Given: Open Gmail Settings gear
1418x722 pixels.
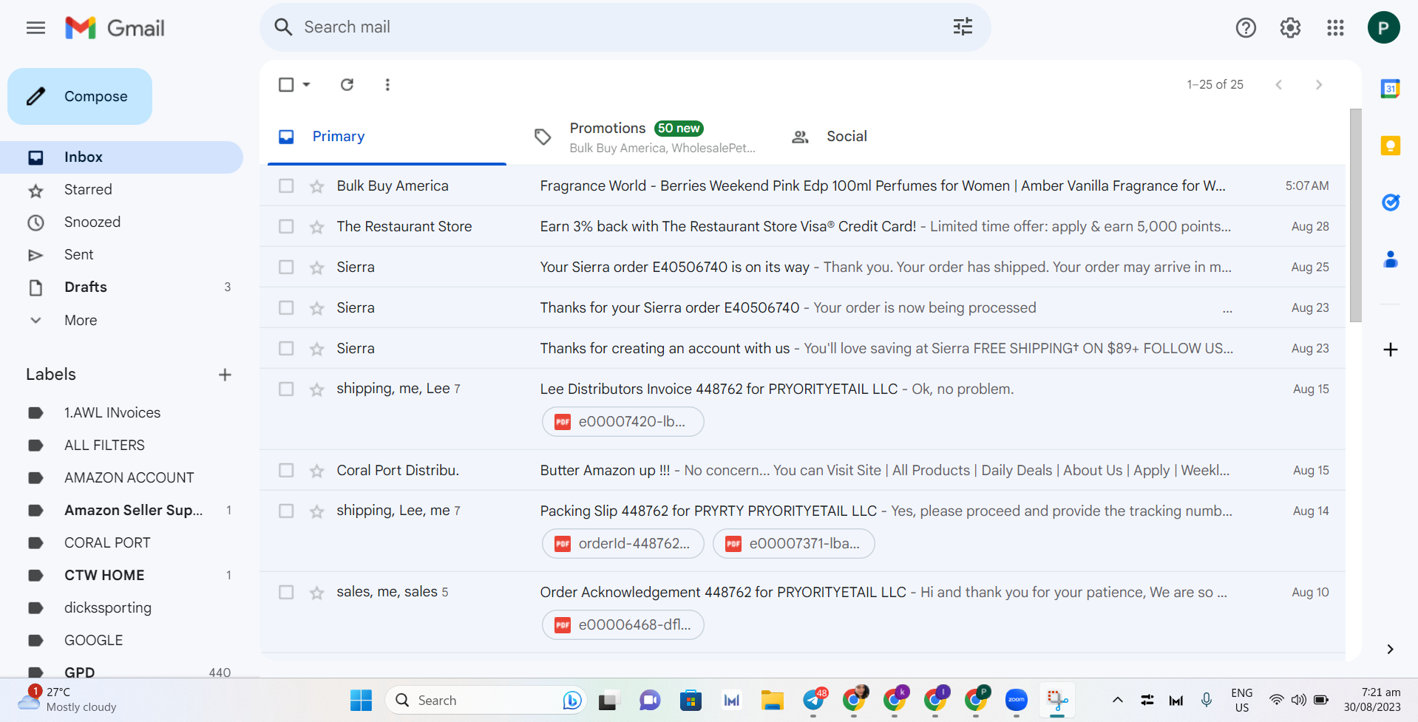Looking at the screenshot, I should point(1290,28).
